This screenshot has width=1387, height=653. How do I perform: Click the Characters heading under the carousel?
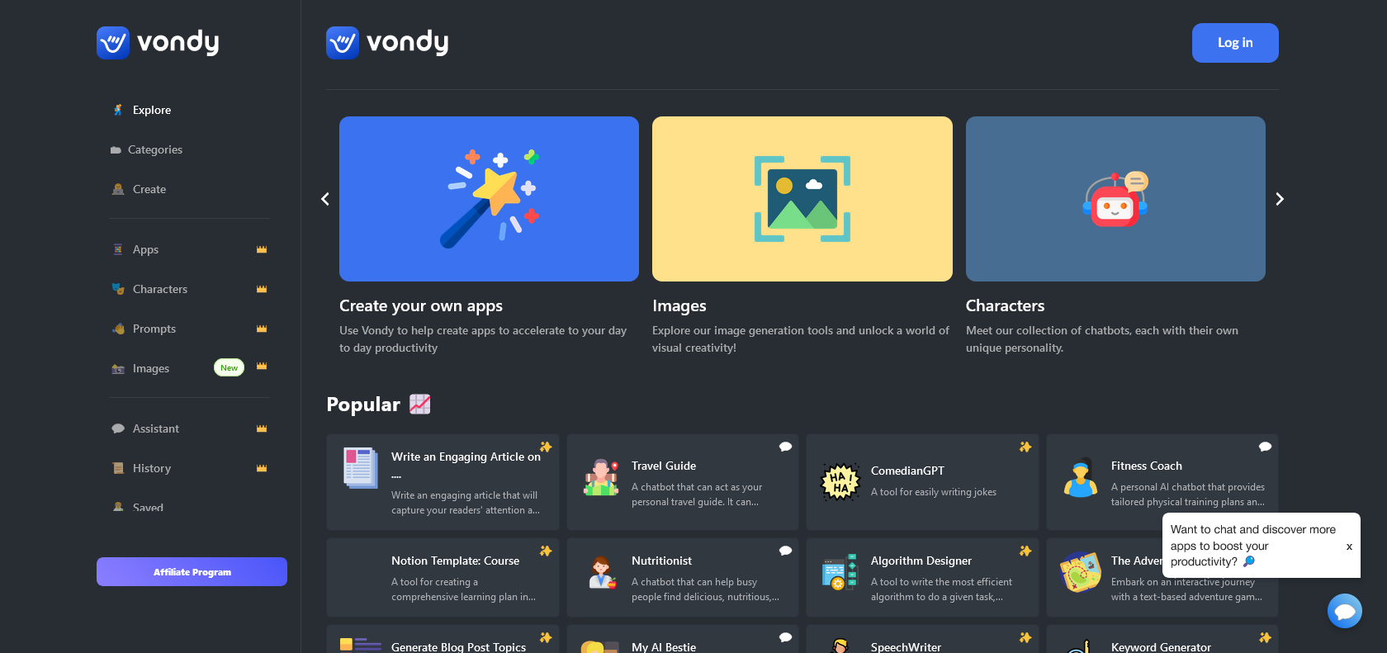[x=1005, y=305]
